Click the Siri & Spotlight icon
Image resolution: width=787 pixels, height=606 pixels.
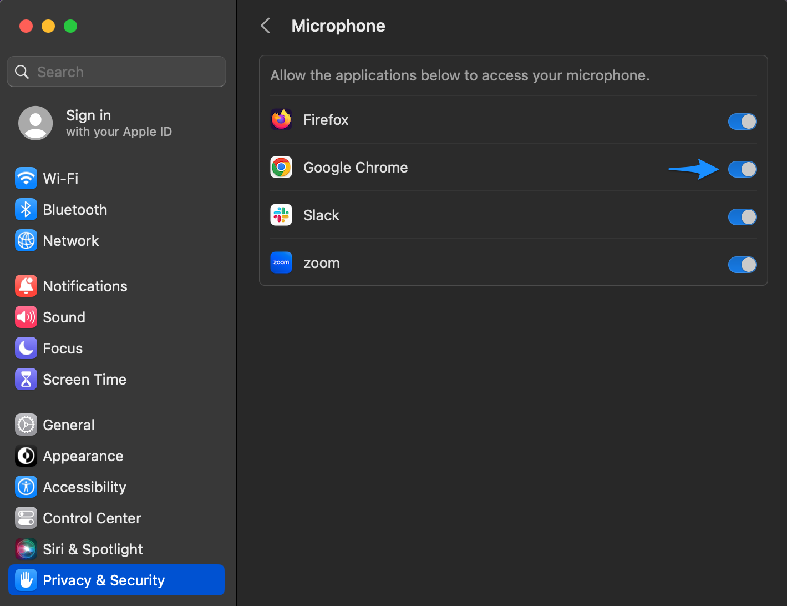(x=26, y=549)
